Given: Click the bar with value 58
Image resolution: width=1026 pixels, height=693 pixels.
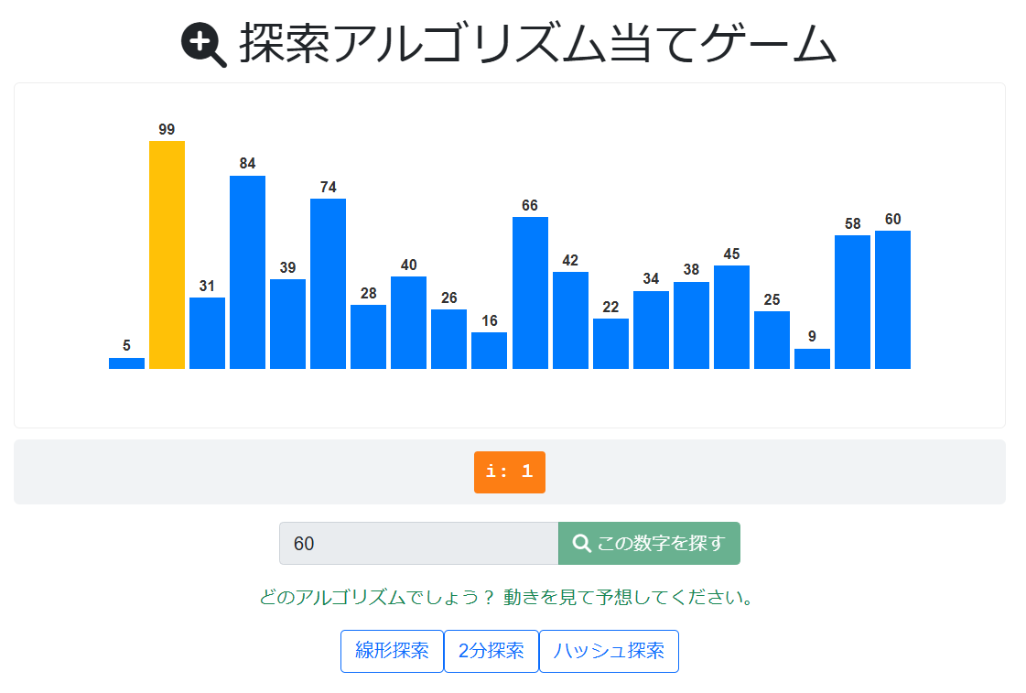Looking at the screenshot, I should [852, 302].
